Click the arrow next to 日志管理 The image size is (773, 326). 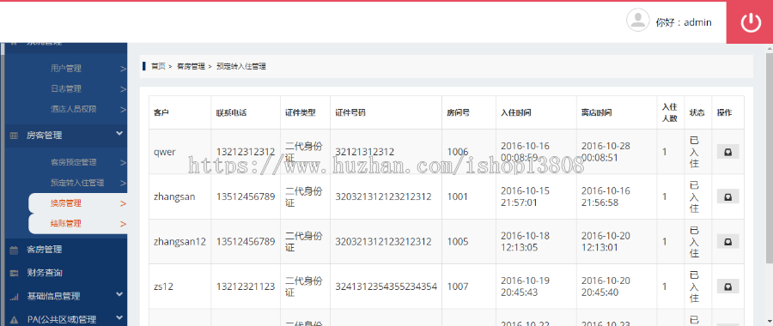tap(123, 89)
